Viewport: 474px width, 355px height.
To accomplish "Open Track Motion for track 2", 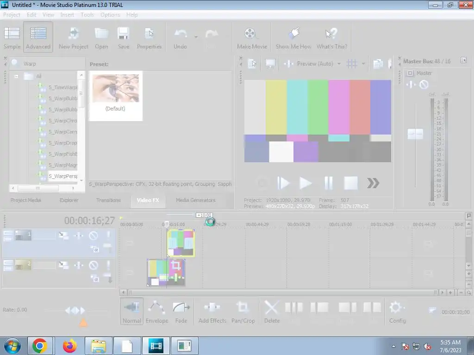I will click(63, 265).
